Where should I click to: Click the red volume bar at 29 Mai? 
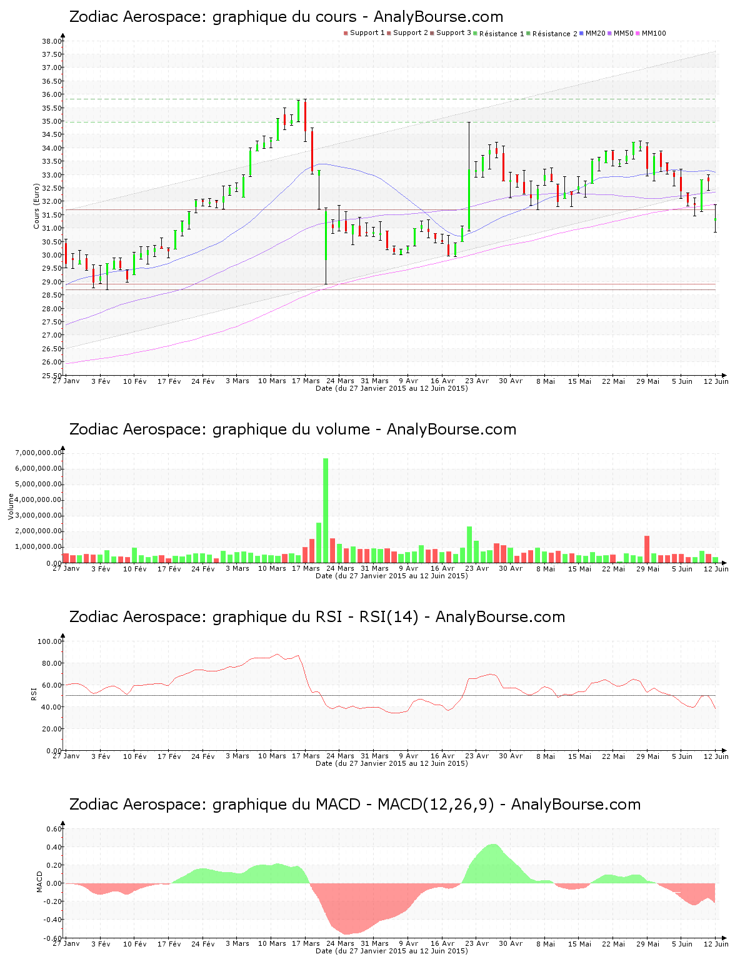[647, 549]
